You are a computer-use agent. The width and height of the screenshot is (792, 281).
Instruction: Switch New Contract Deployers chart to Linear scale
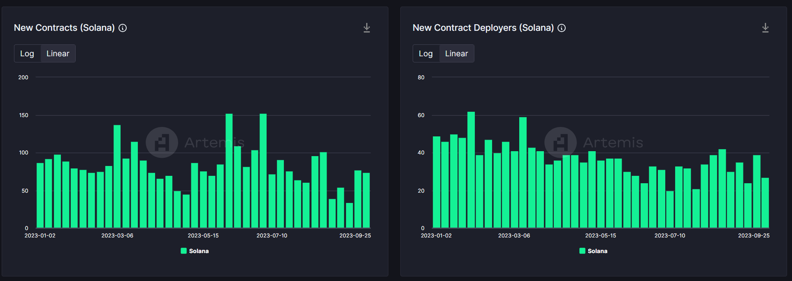(457, 53)
